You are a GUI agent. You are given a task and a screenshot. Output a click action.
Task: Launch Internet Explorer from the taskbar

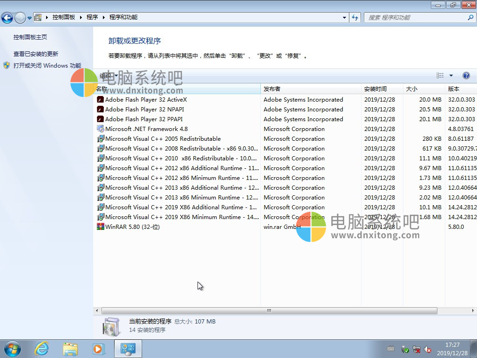[41, 348]
